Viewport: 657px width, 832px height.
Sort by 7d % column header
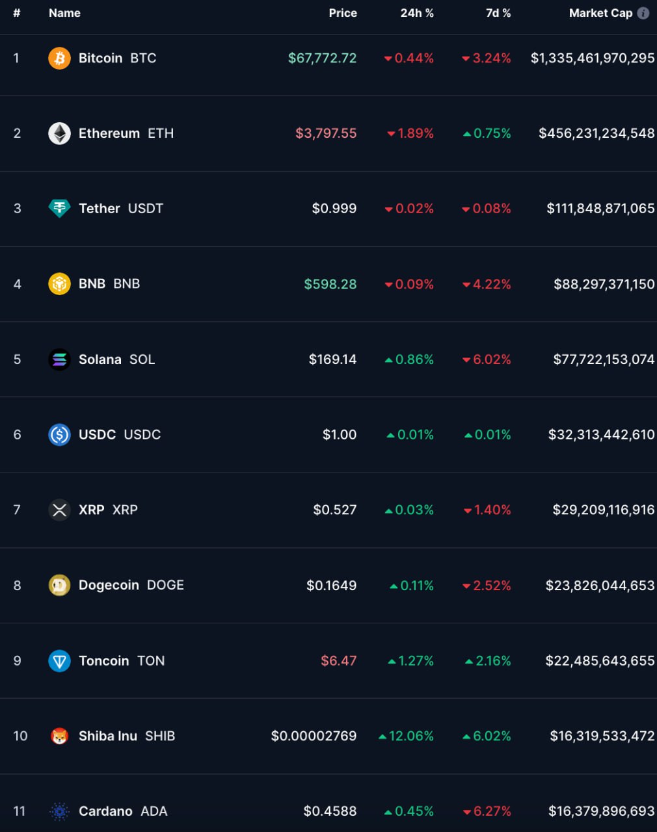pos(498,13)
